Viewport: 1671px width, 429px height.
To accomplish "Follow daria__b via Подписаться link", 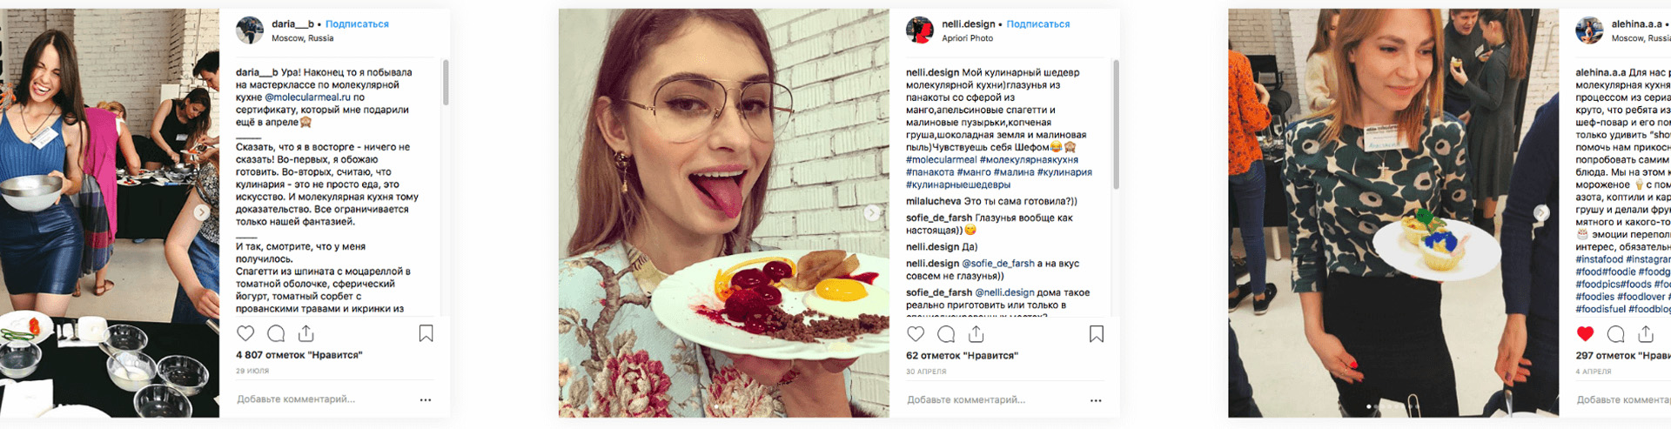I will click(357, 24).
